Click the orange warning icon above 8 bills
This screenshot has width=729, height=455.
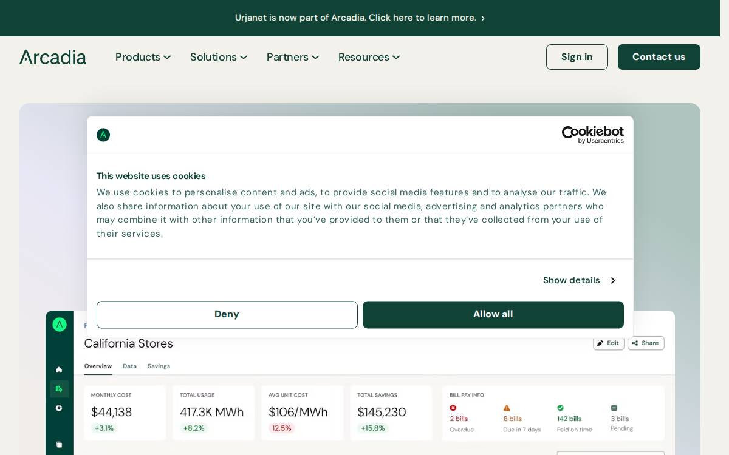507,408
